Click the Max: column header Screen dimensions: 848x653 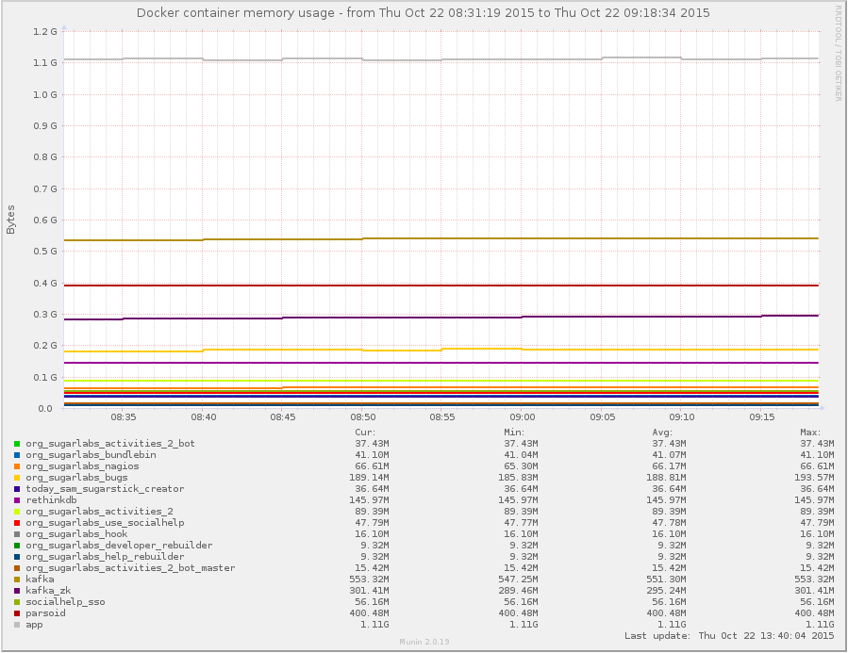(810, 433)
